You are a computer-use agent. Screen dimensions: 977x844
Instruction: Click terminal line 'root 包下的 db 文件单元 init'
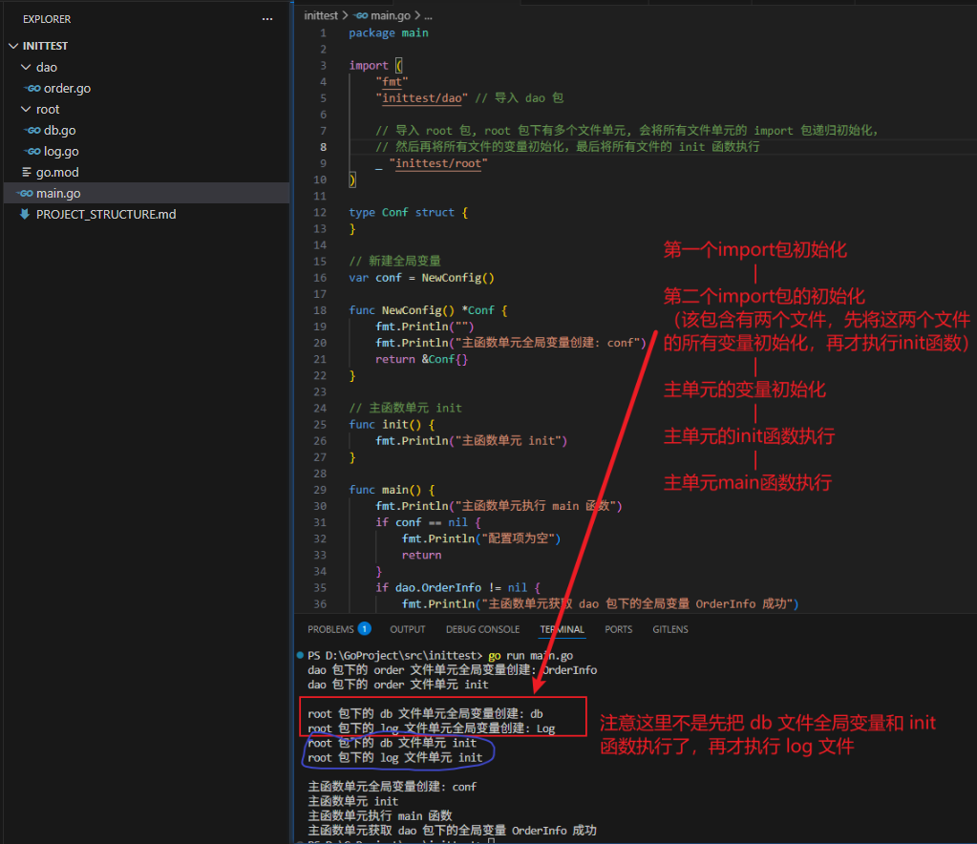pyautogui.click(x=392, y=743)
